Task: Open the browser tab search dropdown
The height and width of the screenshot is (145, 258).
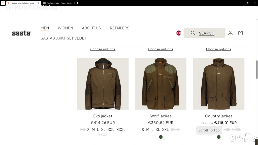Action: point(3,3)
